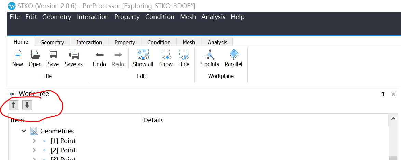401x160 pixels.
Task: Click the STKO logo in title bar
Action: 12,5
